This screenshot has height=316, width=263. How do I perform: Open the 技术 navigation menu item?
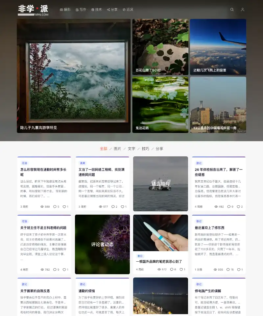97,10
